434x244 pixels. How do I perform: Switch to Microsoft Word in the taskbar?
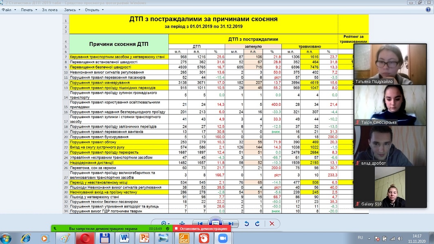click(124, 238)
